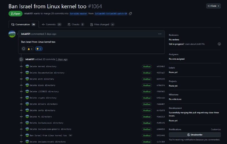This screenshot has width=227, height=144.
Task: Click the info icon in Reviewers section
Action: coord(219,44)
